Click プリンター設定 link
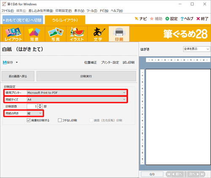The height and width of the screenshot is (178, 211). [x=110, y=62]
